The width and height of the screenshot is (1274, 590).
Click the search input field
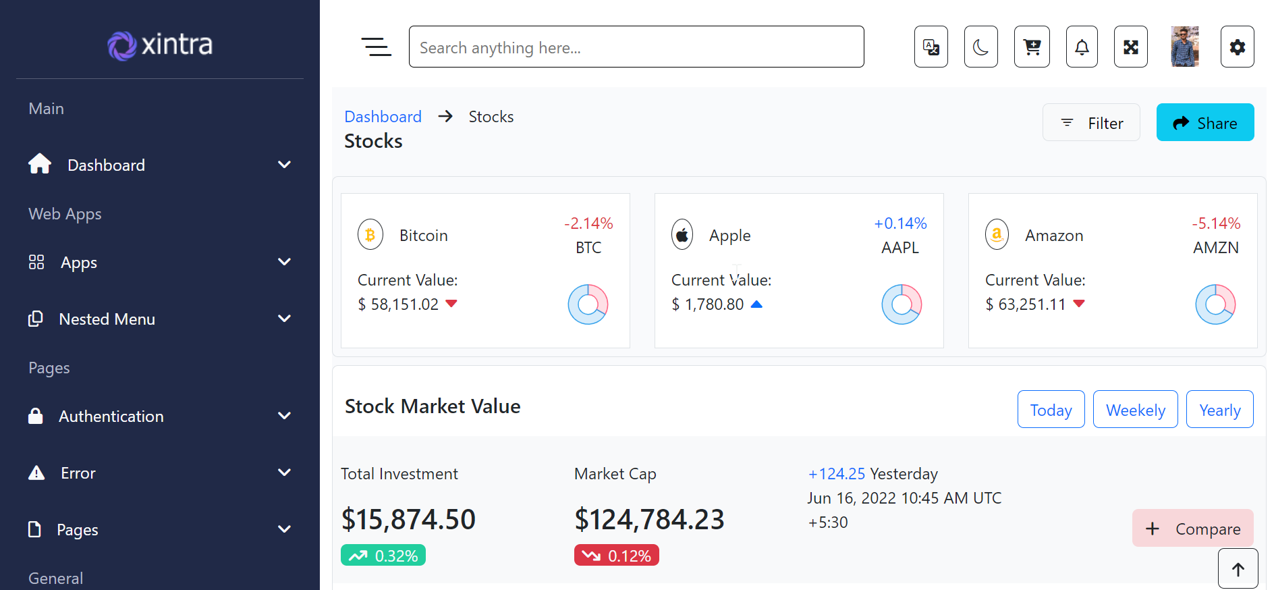(x=636, y=47)
